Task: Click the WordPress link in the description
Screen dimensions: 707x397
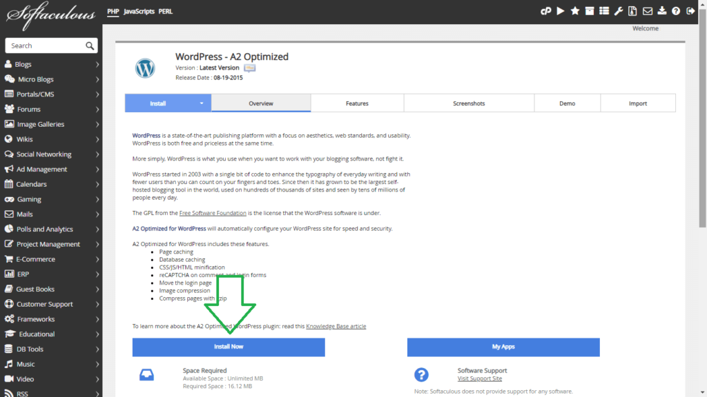Action: tap(146, 136)
